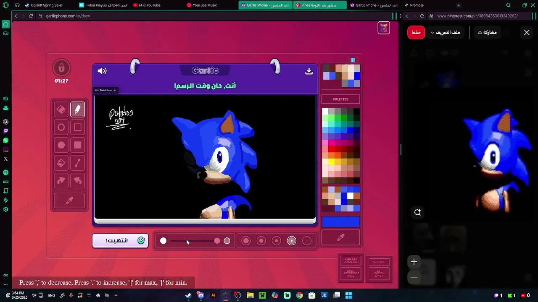Viewport: 538px width, 302px height.
Task: Open Spotify from the browser sidebar
Action: 5,172
